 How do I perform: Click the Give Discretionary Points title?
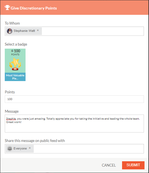[x=34, y=8]
